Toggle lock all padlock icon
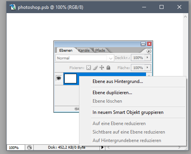Viewport: 191px width, 154px height. [108, 68]
